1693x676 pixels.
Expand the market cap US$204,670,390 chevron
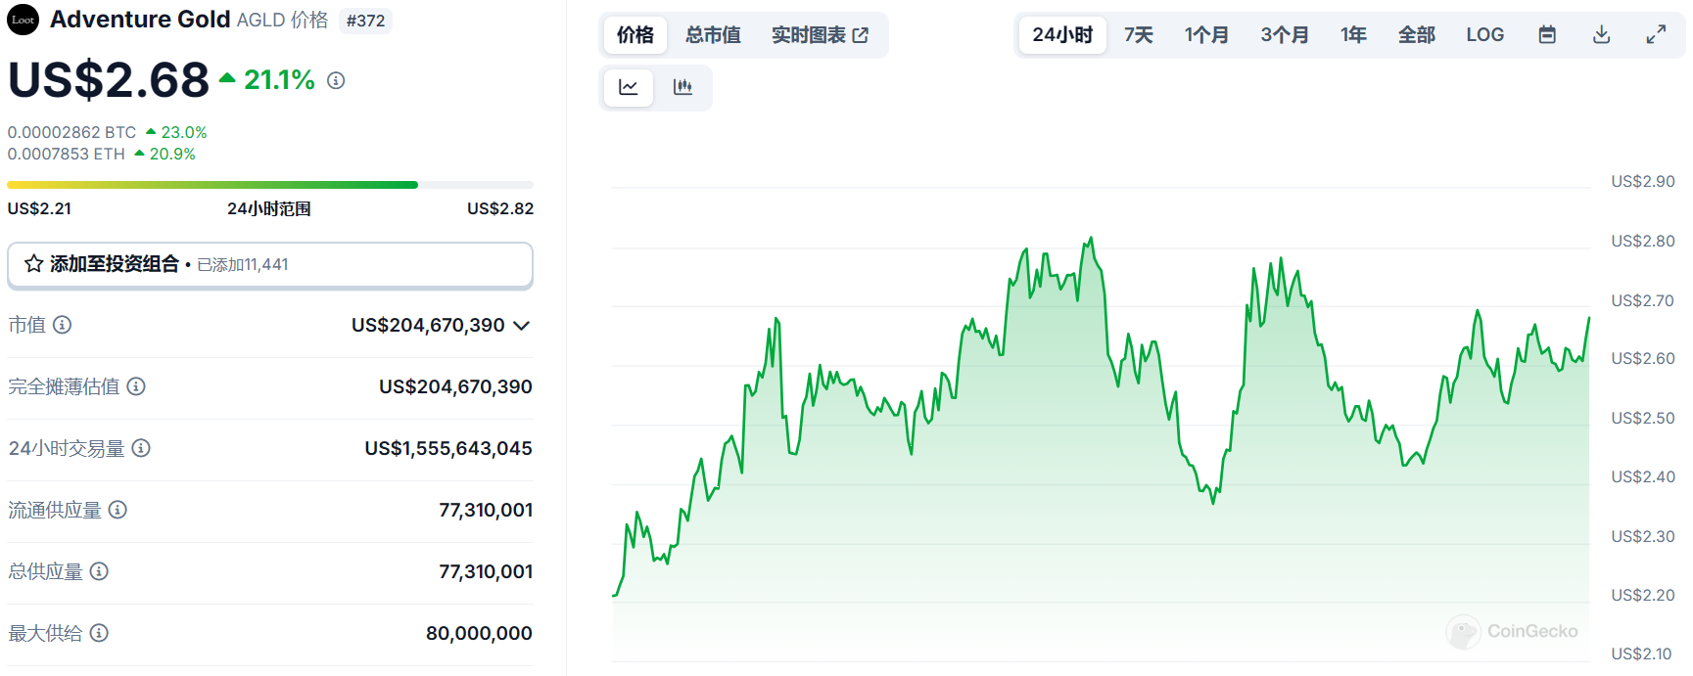point(522,326)
